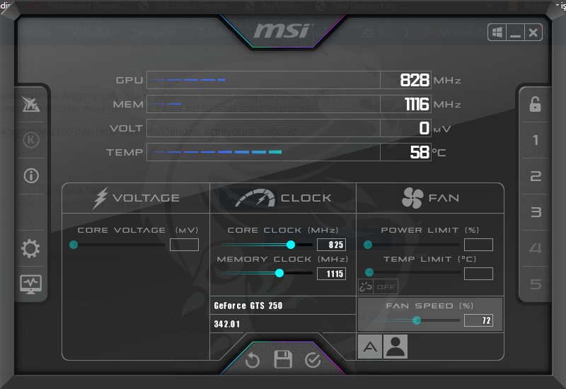Open the information panel icon
The width and height of the screenshot is (566, 389).
point(31,175)
